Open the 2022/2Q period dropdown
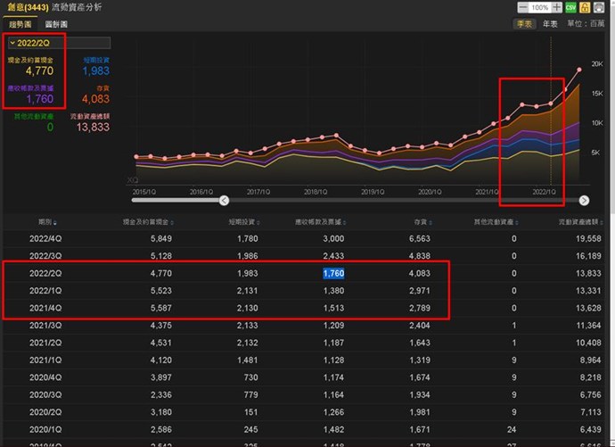The width and height of the screenshot is (615, 447). point(57,43)
